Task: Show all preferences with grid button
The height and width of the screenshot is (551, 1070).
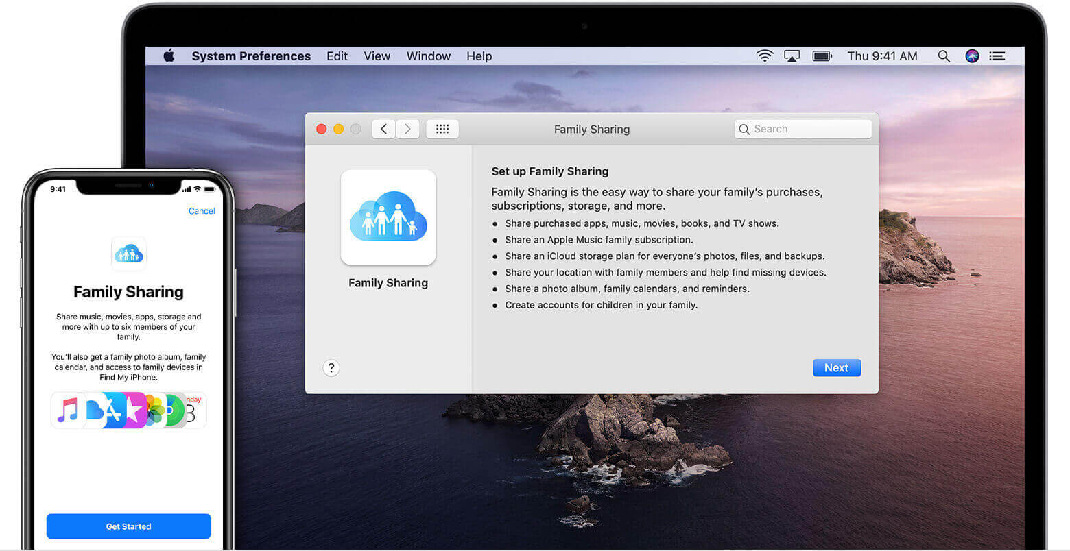Action: pyautogui.click(x=442, y=129)
